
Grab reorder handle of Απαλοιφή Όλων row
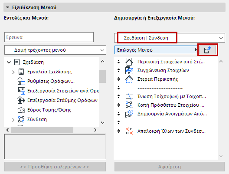click(118, 131)
